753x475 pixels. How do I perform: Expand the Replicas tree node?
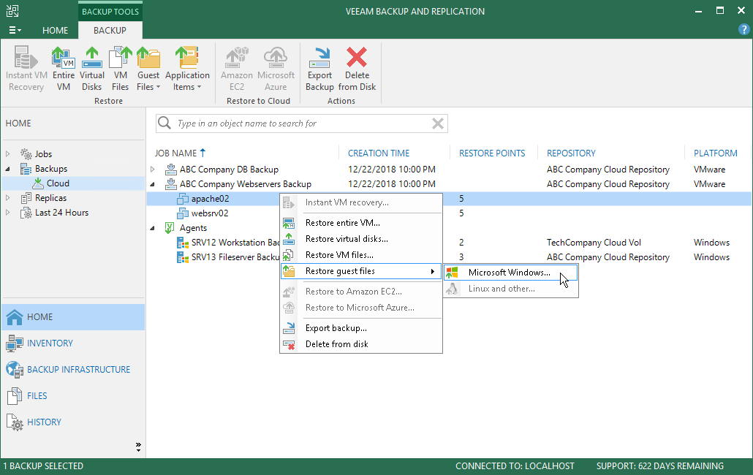8,198
